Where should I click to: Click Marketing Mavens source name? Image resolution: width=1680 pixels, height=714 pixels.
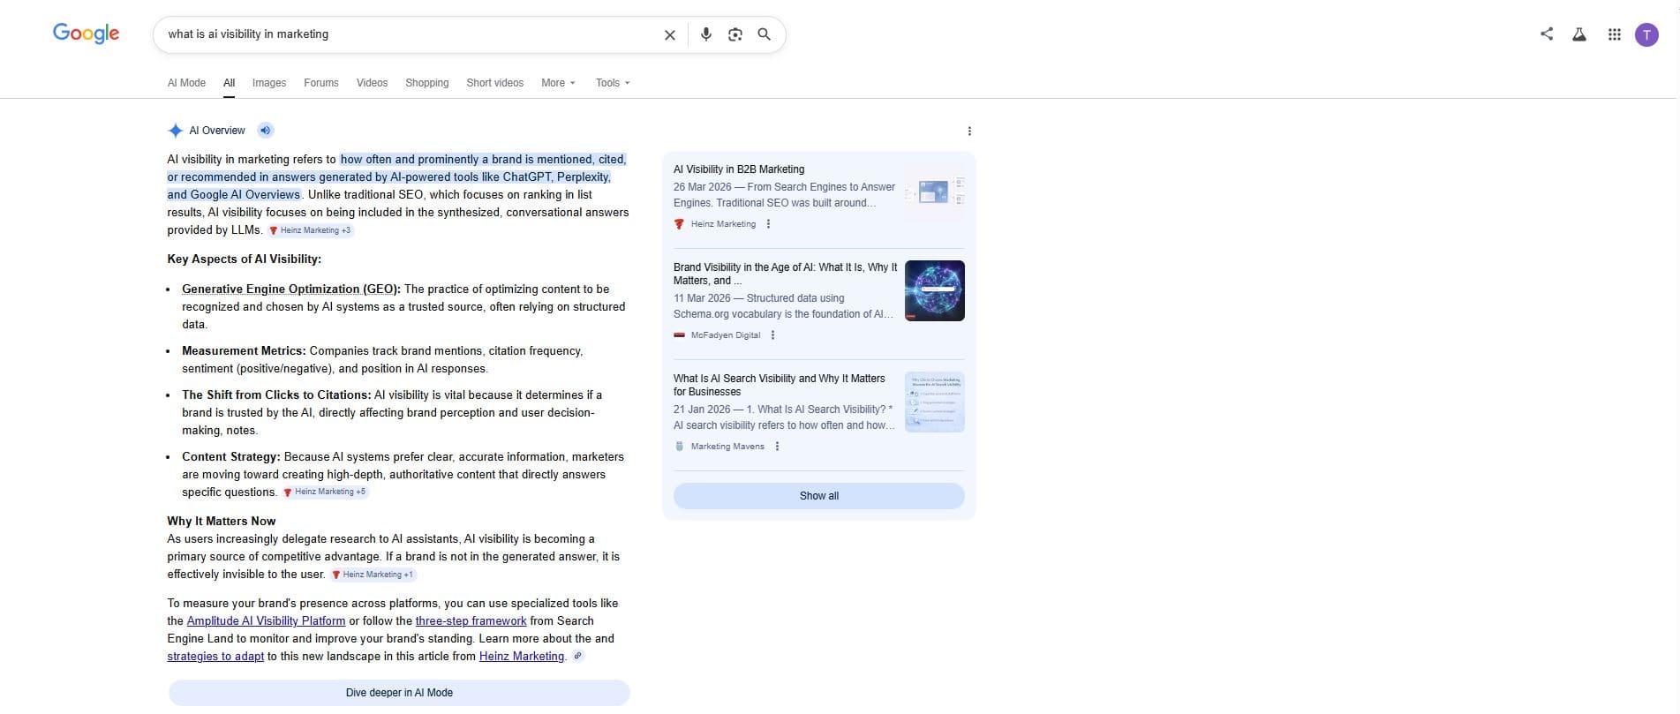[727, 447]
